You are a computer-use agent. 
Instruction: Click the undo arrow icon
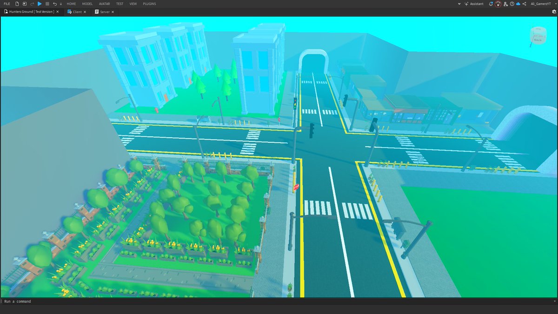pos(55,4)
